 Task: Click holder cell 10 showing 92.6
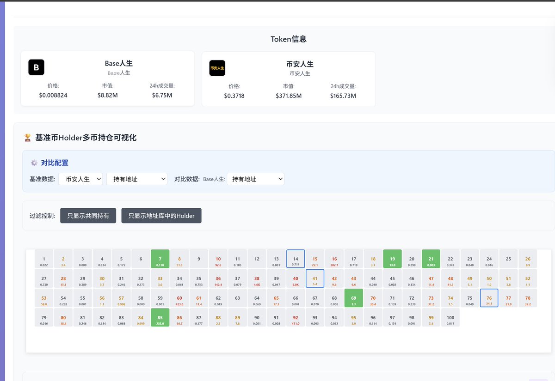(x=218, y=259)
